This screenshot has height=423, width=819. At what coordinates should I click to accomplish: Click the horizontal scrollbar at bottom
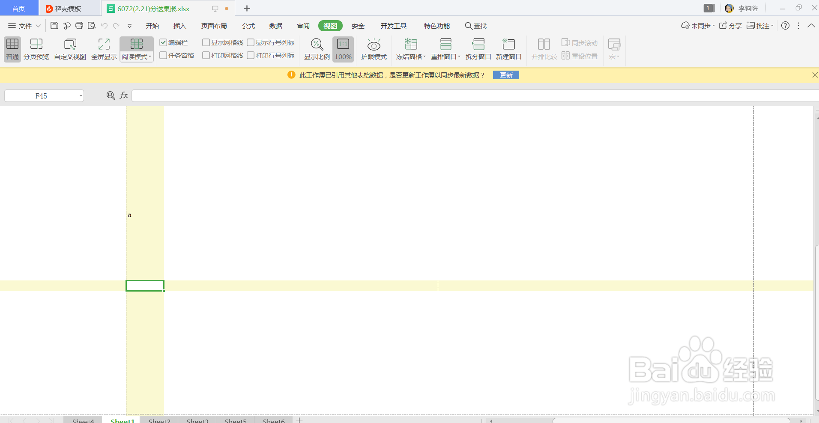[x=671, y=420]
